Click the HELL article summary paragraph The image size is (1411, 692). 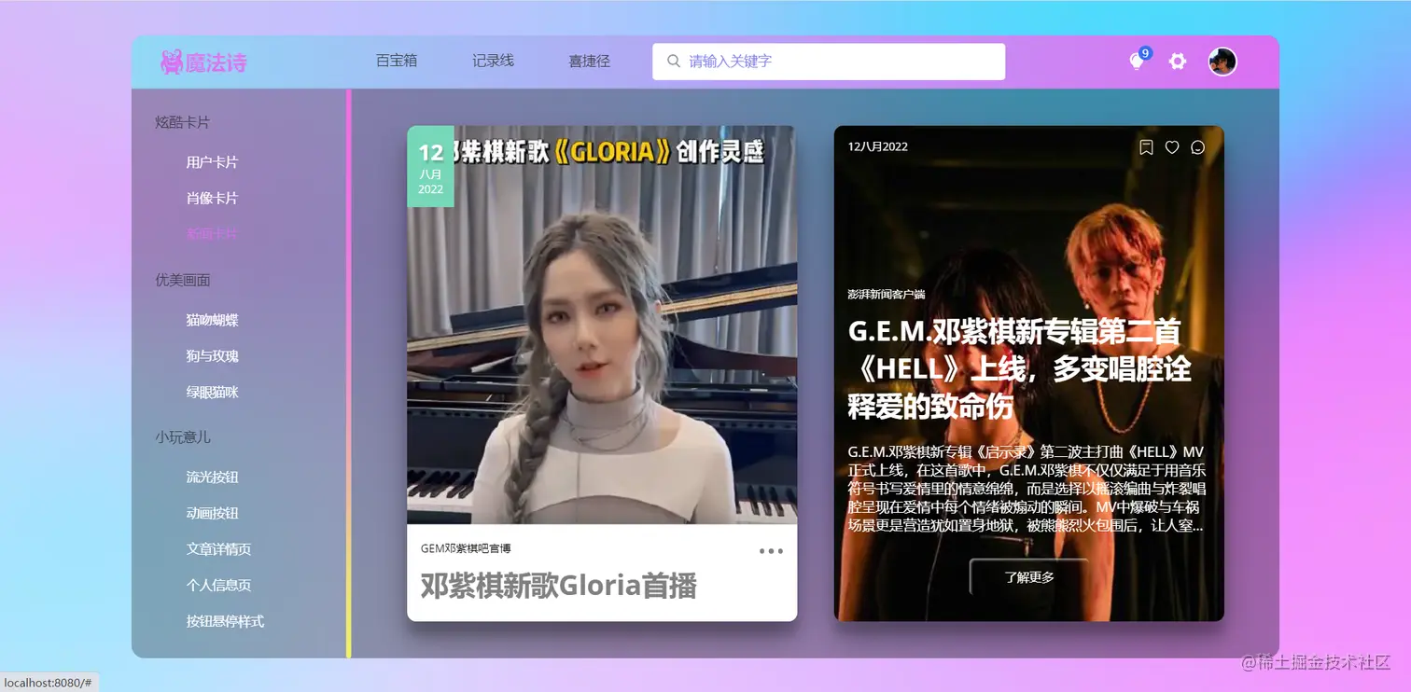coord(1027,489)
